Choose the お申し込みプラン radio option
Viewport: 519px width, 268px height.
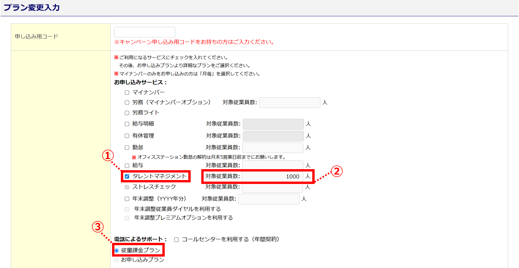tap(117, 260)
